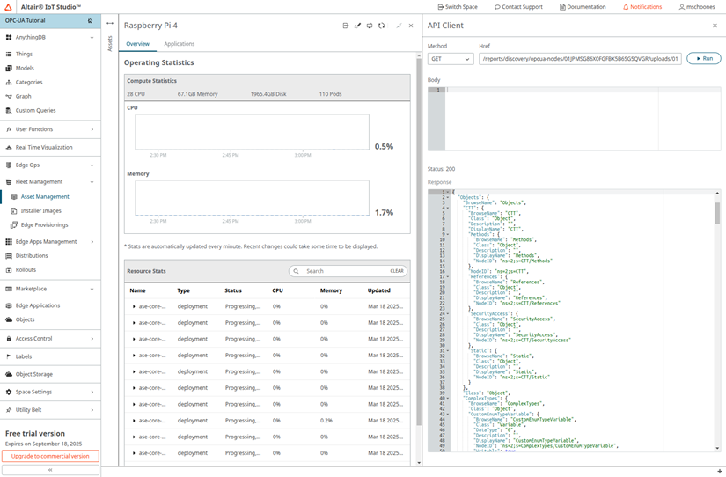
Task: Expand Raspberry Pi 4 panel to full width
Action: coord(399,26)
